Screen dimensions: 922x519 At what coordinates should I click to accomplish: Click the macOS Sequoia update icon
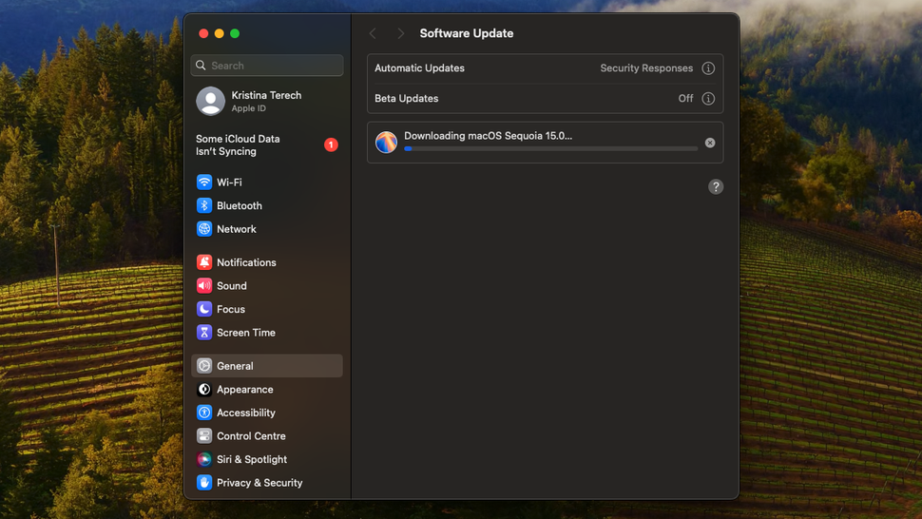386,143
